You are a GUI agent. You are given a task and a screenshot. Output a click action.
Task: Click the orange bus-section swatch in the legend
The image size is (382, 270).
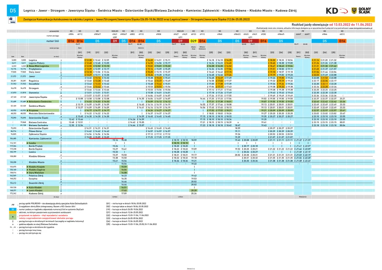point(13,212)
